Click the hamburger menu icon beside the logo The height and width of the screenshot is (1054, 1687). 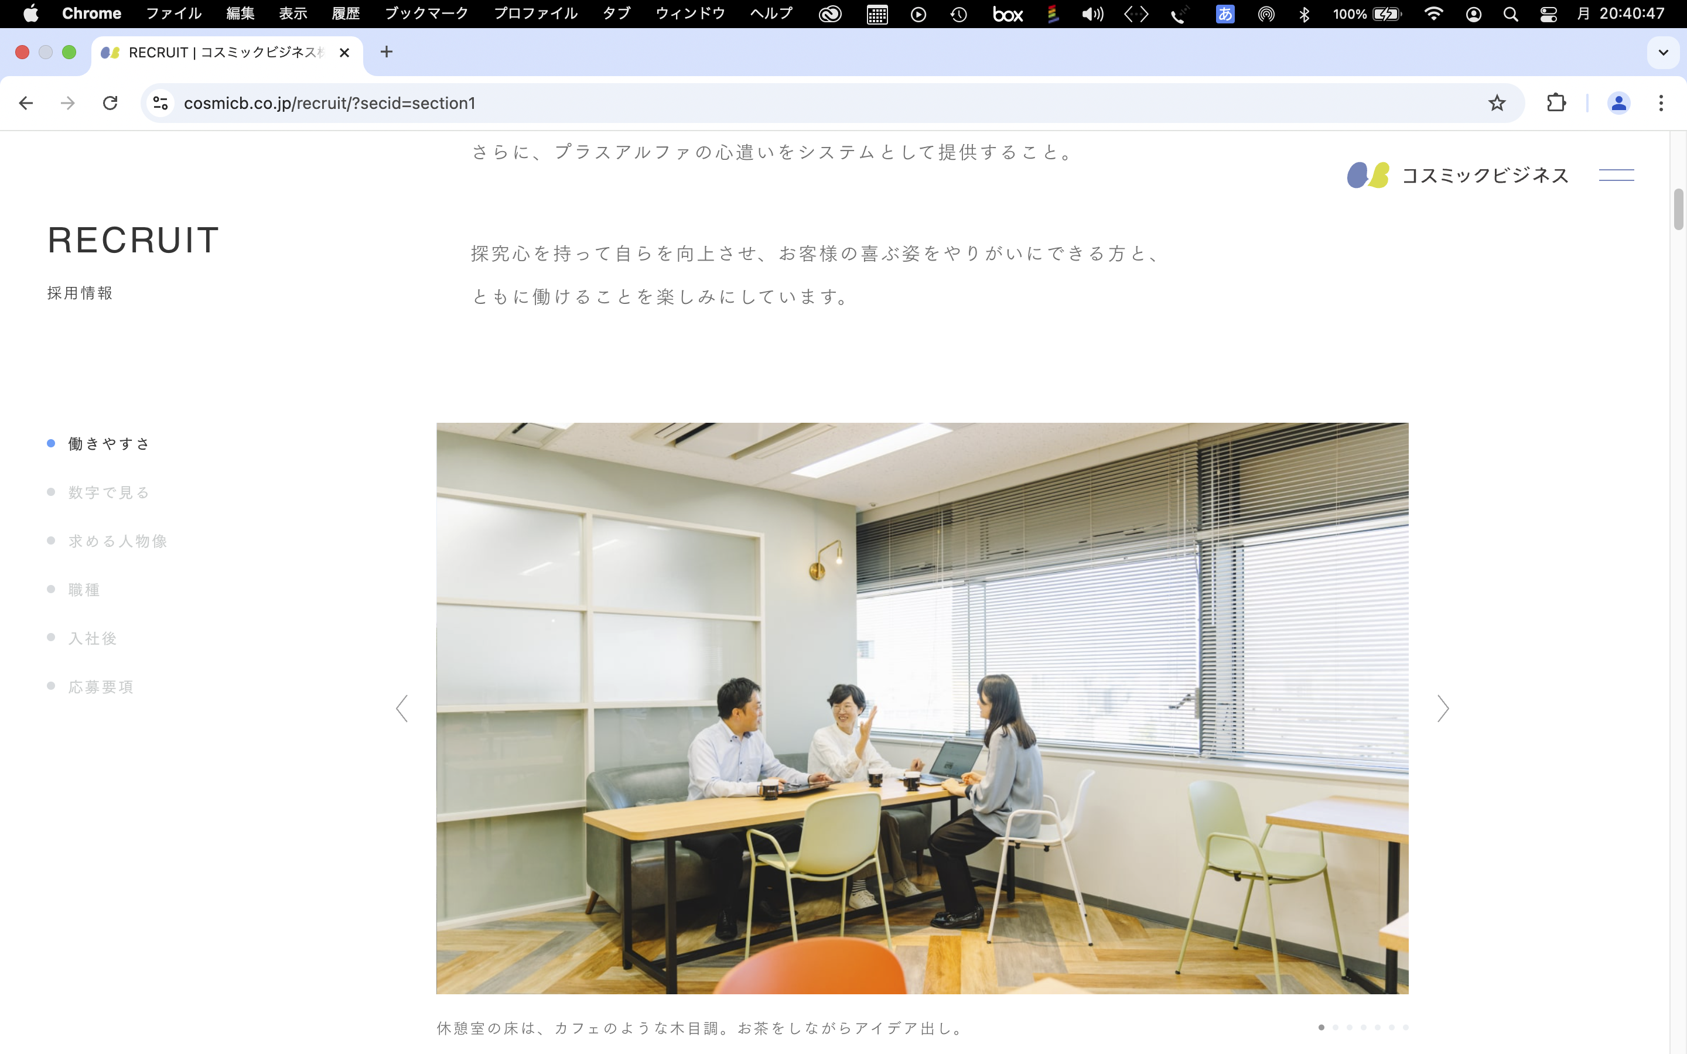pyautogui.click(x=1616, y=175)
